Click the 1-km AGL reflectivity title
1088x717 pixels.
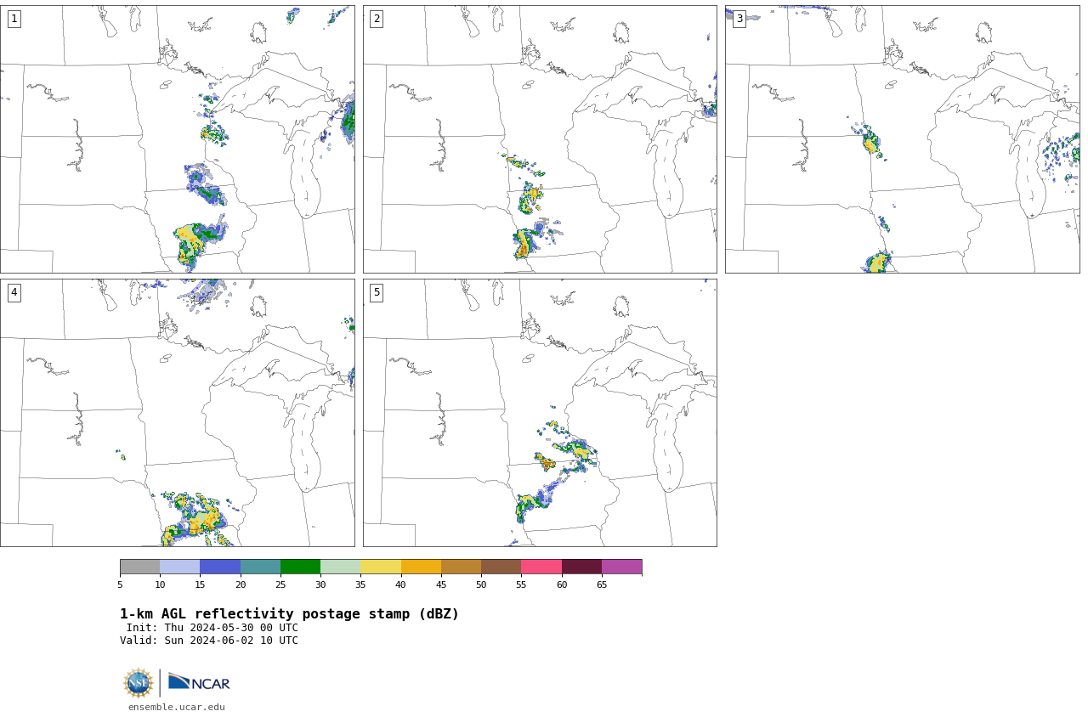pyautogui.click(x=289, y=614)
